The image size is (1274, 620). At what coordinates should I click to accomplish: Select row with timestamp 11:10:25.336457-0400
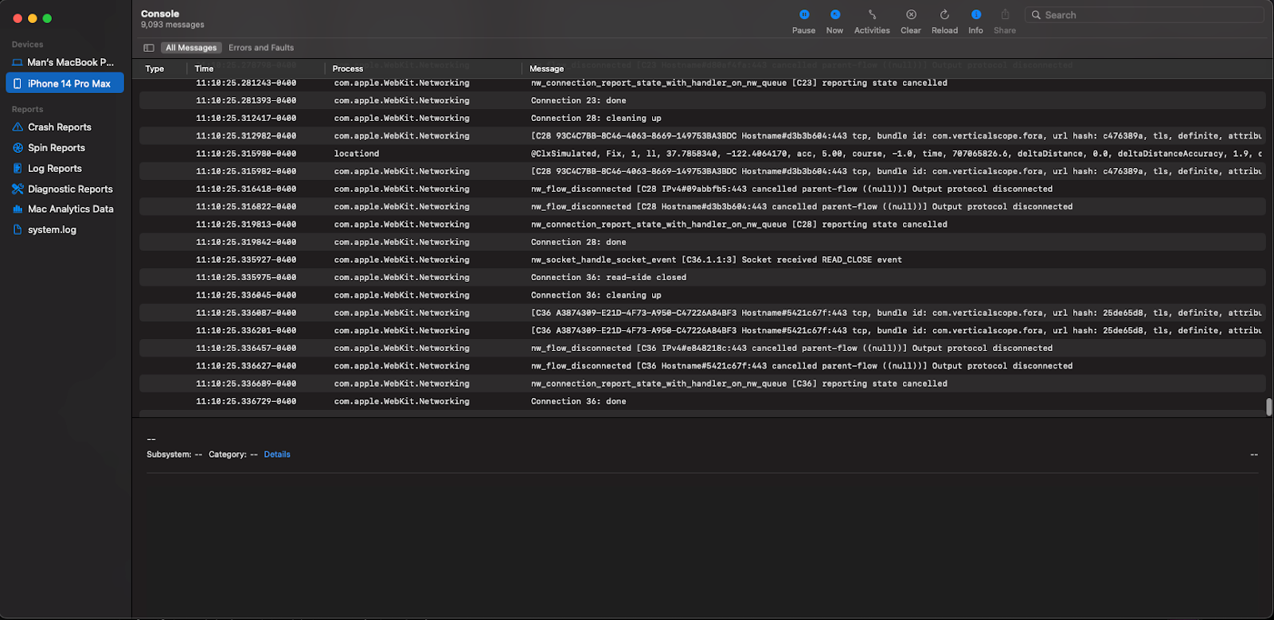702,349
